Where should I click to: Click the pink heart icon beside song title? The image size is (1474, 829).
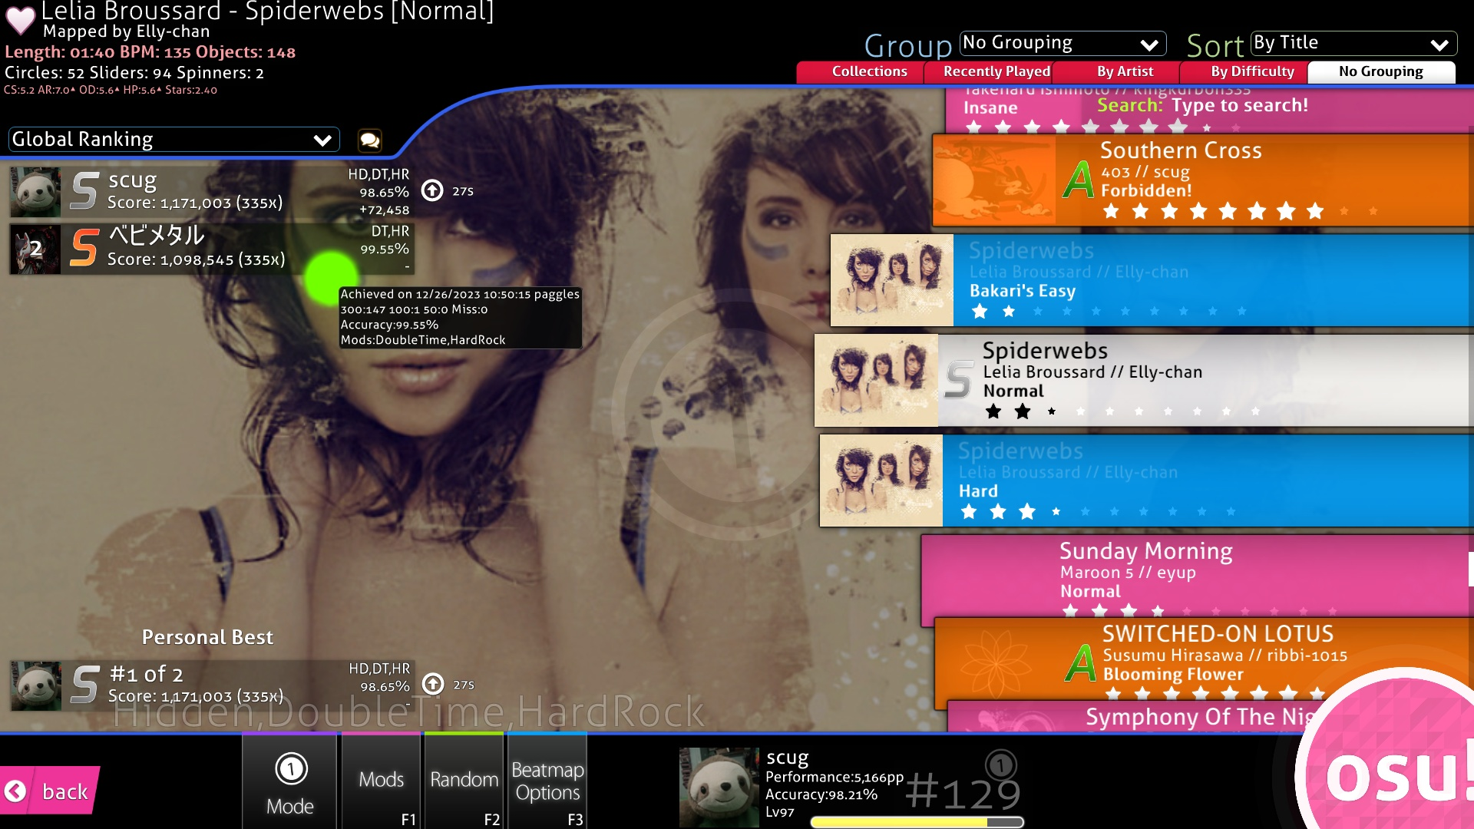20,20
